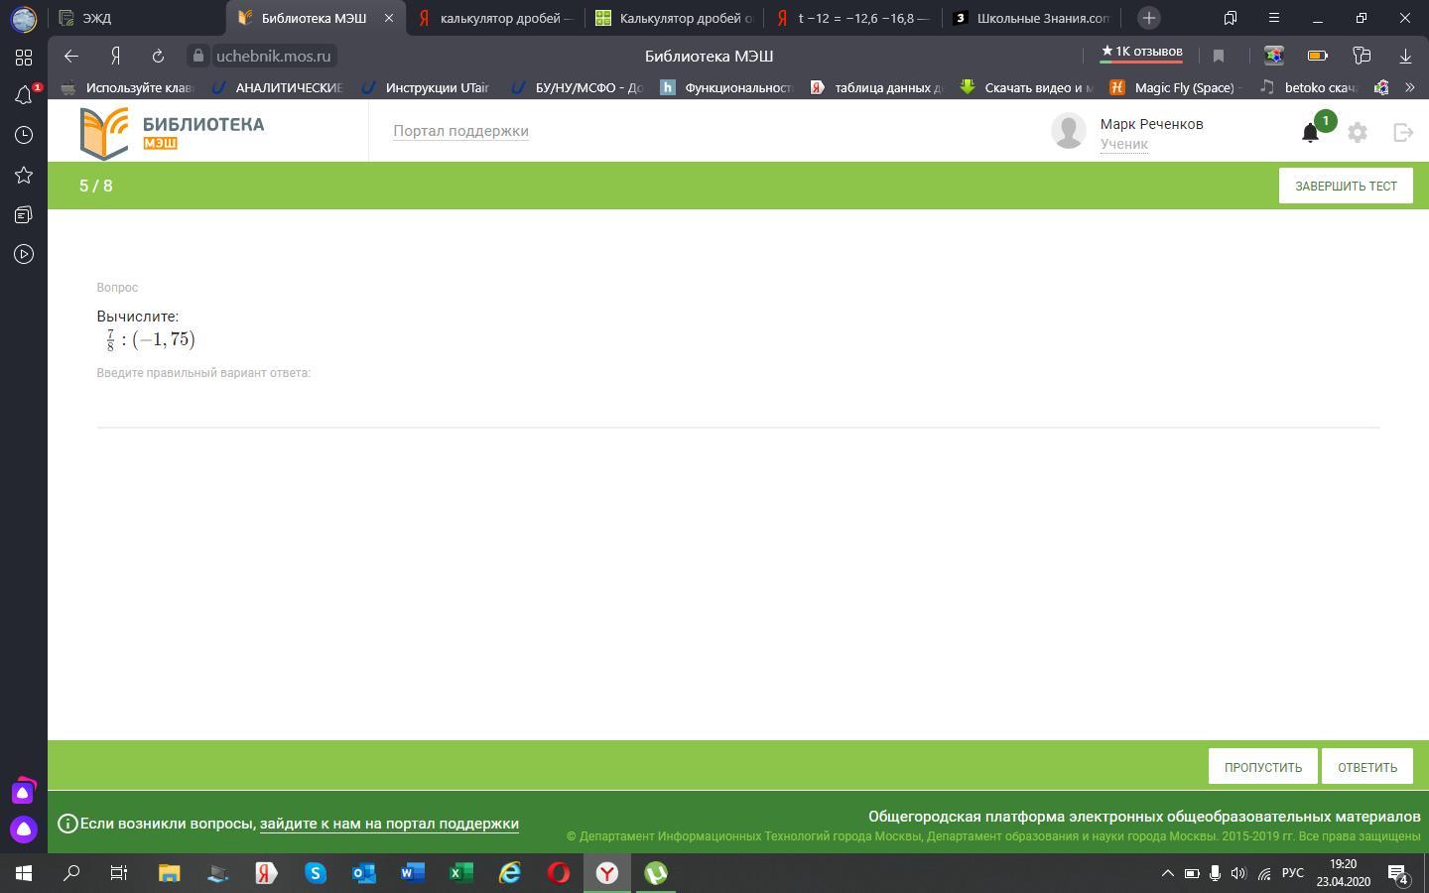Open Windows Start menu
The width and height of the screenshot is (1429, 893).
coord(24,873)
